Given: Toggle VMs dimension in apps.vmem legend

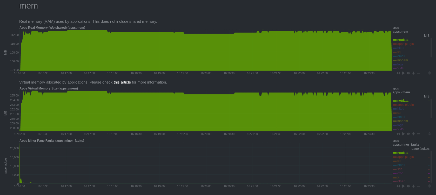Looking at the screenshot, I should coord(400,129).
